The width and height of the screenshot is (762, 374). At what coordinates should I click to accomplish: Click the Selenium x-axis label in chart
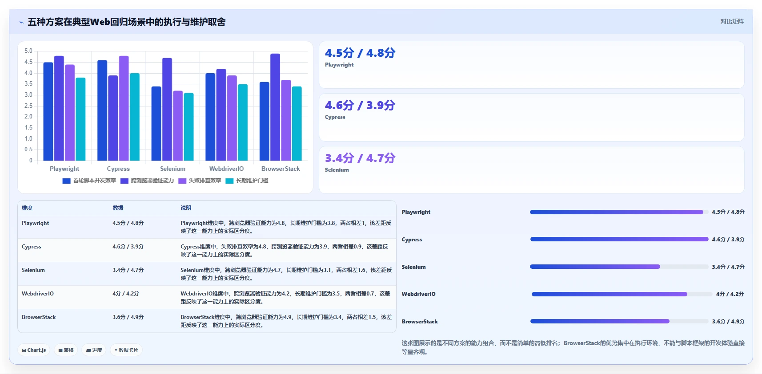pyautogui.click(x=172, y=169)
